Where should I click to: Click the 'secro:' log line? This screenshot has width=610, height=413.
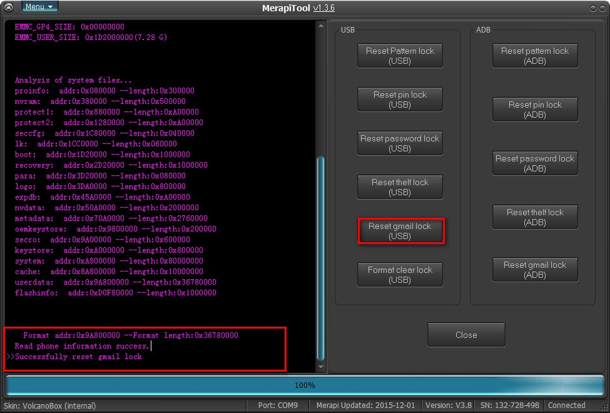[x=103, y=240]
